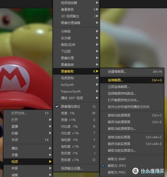Click 关闭 in the main menu
The height and width of the screenshot is (177, 167).
coord(15,140)
